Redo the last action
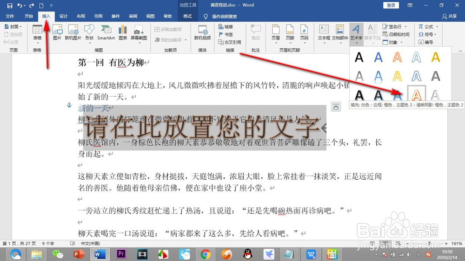This screenshot has height=261, width=465. point(32,5)
